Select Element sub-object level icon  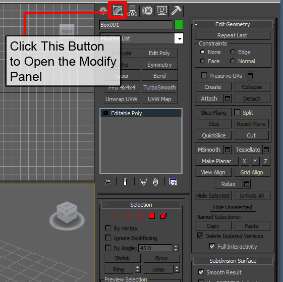[164, 216]
